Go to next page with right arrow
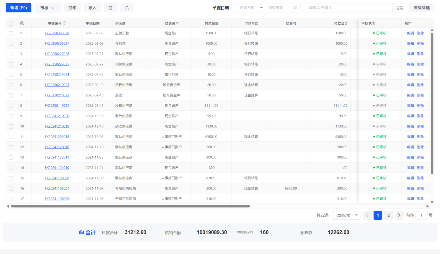The image size is (440, 254). (399, 215)
